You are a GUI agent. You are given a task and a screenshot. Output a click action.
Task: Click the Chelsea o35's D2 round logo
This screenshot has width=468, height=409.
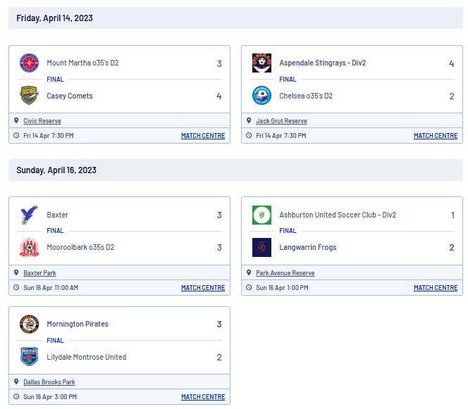click(261, 96)
